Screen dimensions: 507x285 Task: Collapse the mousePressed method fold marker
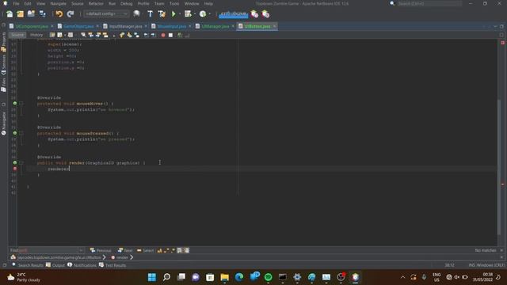tap(21, 133)
